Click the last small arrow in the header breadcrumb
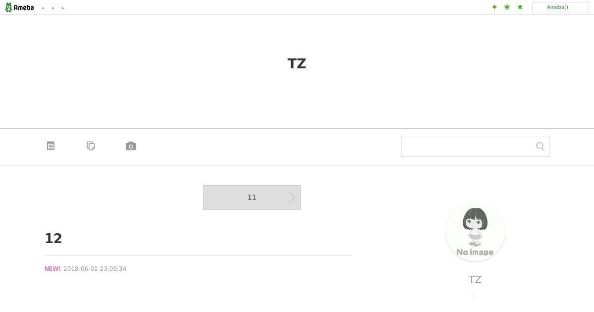 63,8
